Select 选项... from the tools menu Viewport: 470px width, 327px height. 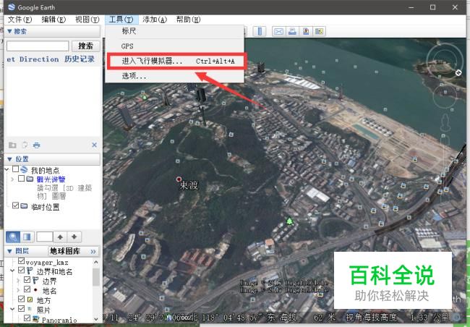pyautogui.click(x=174, y=76)
